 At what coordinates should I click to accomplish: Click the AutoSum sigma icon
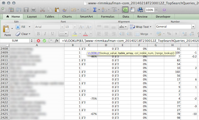click(95, 10)
